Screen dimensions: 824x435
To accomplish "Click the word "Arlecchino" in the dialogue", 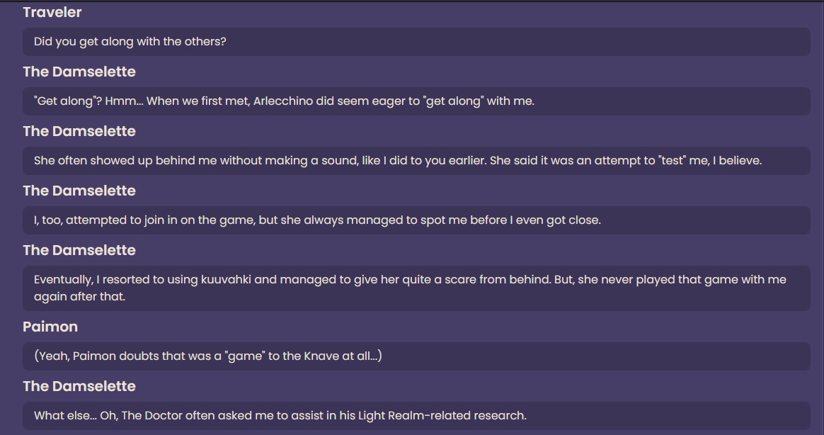I will (x=283, y=101).
